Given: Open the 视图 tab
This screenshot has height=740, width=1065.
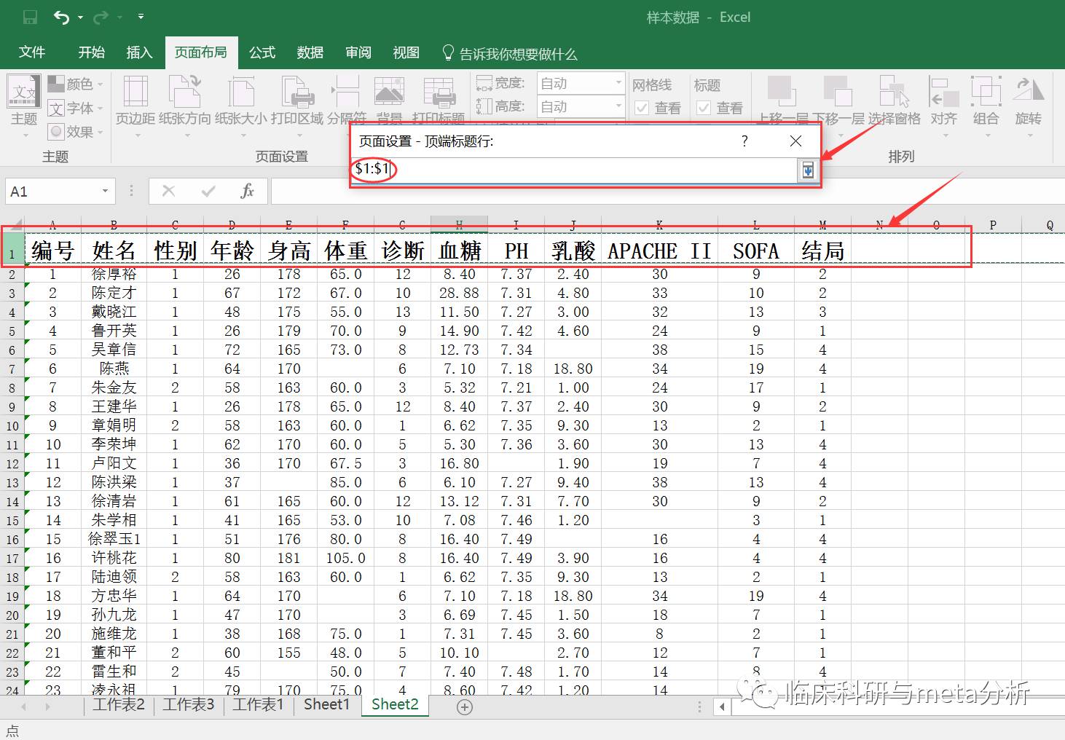Looking at the screenshot, I should pos(406,52).
